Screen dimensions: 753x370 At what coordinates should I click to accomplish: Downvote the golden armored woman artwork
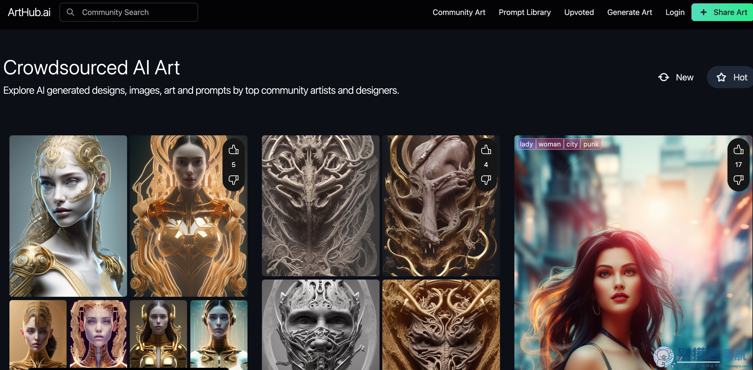pos(233,180)
